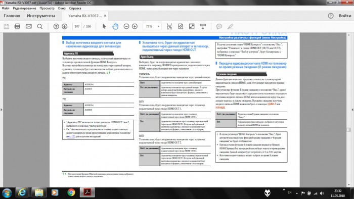Click the page number input field

[x=77, y=26]
